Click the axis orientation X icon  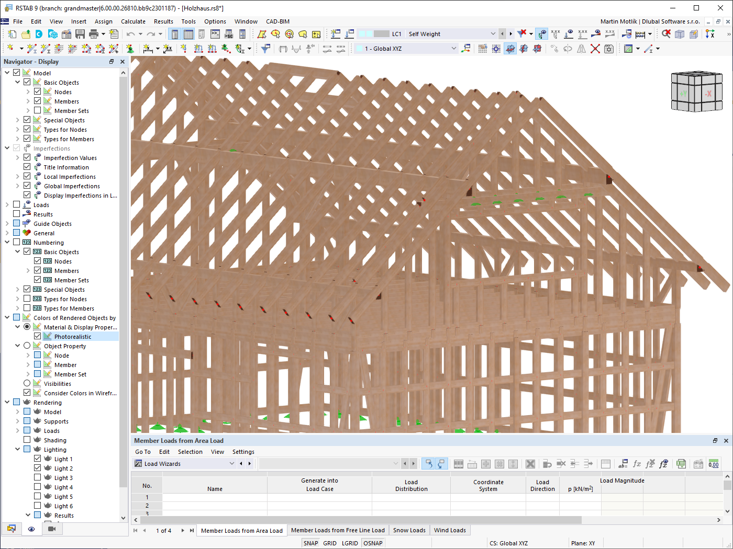tap(710, 34)
